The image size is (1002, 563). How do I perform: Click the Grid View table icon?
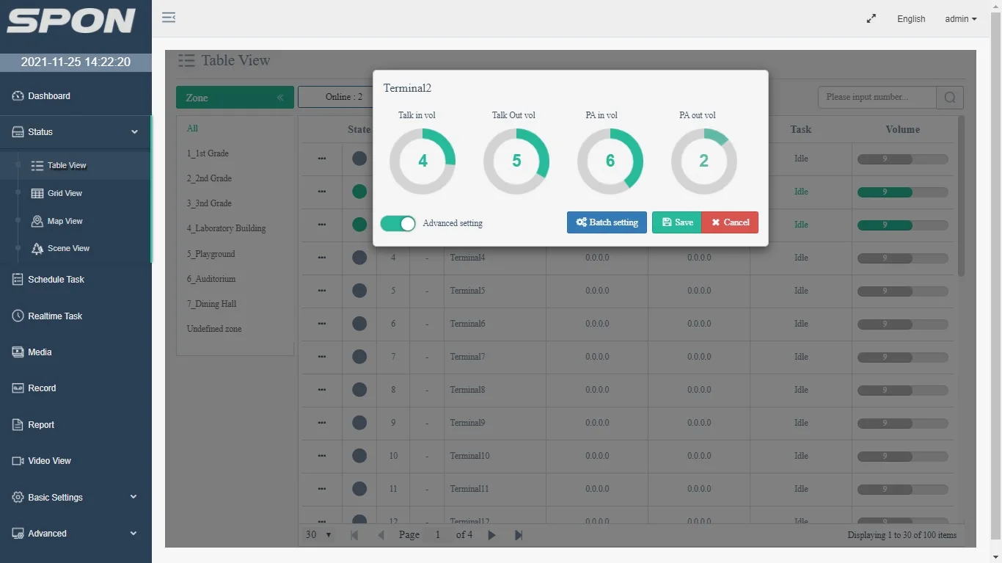click(37, 193)
